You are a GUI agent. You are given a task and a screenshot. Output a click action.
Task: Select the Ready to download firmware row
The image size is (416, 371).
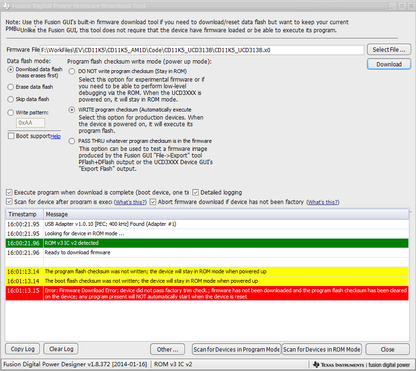207,253
